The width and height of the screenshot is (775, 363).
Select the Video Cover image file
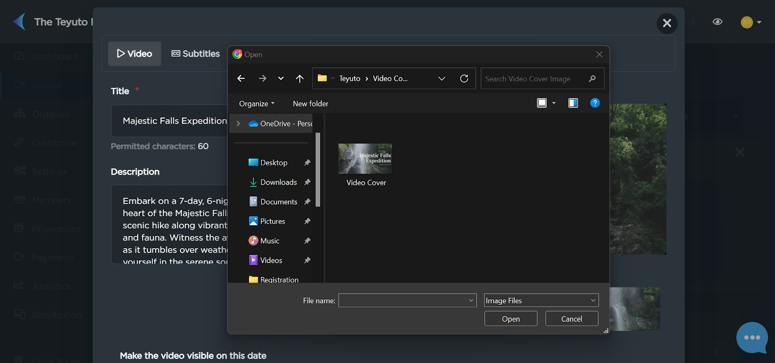366,165
